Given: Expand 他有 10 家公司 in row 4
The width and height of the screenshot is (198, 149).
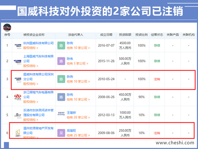Looking at the screenshot, I should [x=78, y=99].
